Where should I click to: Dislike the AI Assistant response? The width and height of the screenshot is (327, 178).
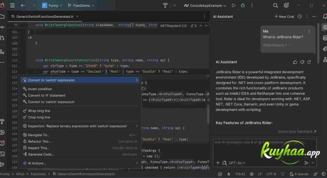pyautogui.click(x=302, y=62)
